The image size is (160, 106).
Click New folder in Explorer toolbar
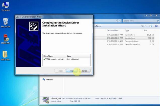[97, 26]
